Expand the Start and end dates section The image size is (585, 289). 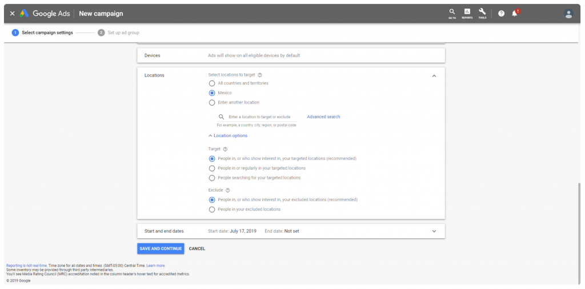tap(434, 231)
